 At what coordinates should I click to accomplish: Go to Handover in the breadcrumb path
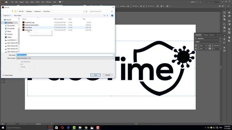37,11
